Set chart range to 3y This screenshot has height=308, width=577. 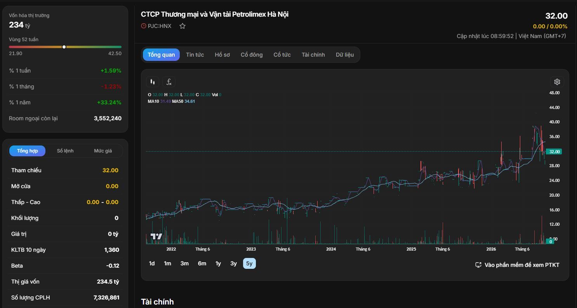tap(233, 263)
